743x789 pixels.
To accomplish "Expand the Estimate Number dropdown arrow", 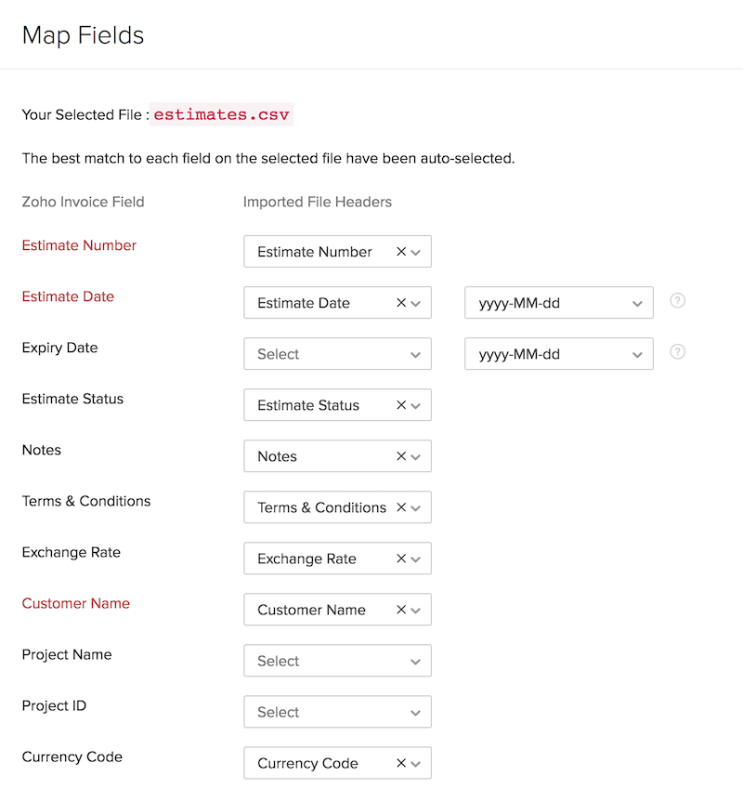I will point(416,252).
